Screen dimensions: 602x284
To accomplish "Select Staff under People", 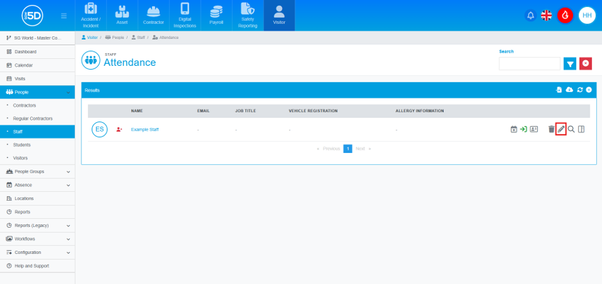I will click(37, 132).
